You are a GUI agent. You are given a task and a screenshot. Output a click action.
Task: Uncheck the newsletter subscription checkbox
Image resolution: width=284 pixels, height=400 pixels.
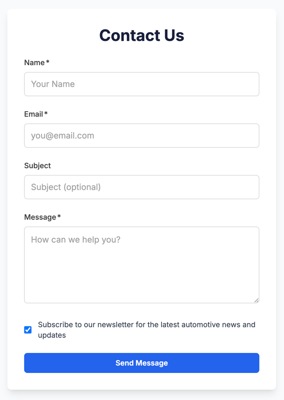pyautogui.click(x=28, y=330)
